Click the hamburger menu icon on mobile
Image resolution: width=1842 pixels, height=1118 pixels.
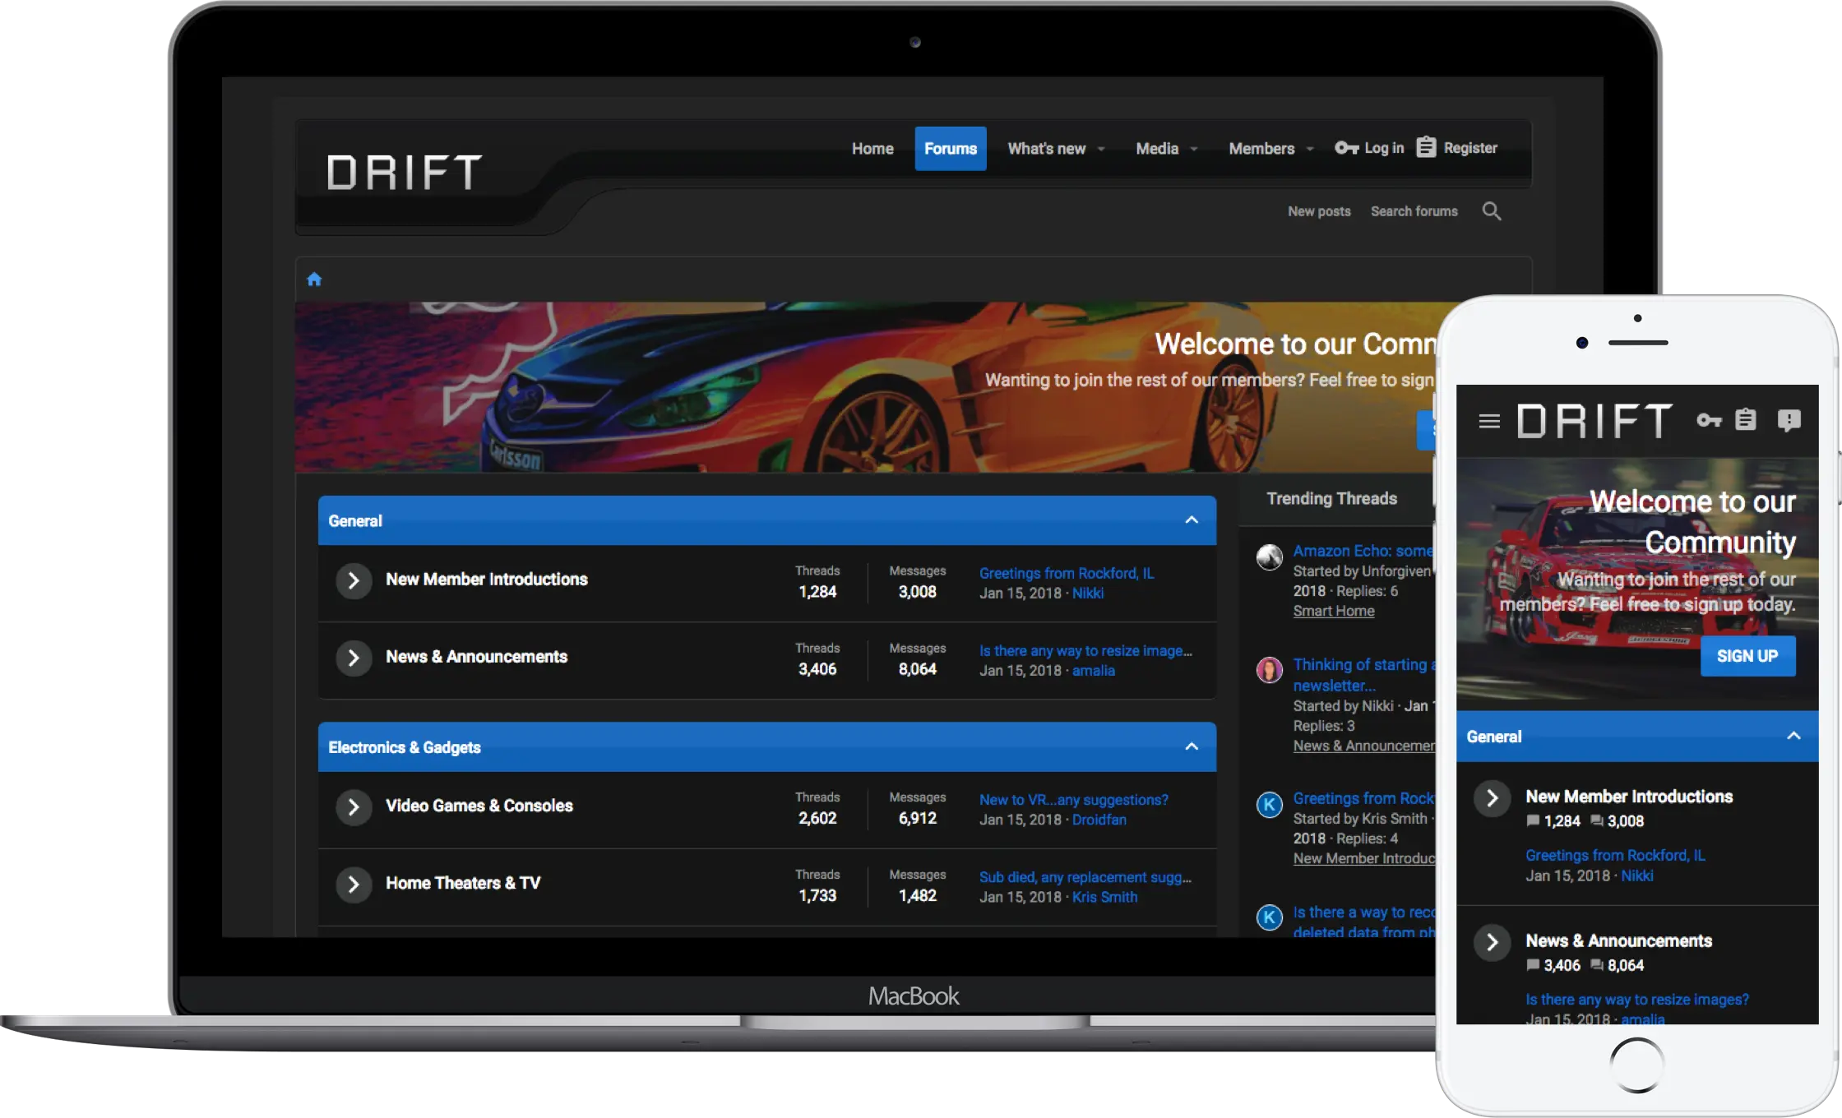(x=1489, y=421)
